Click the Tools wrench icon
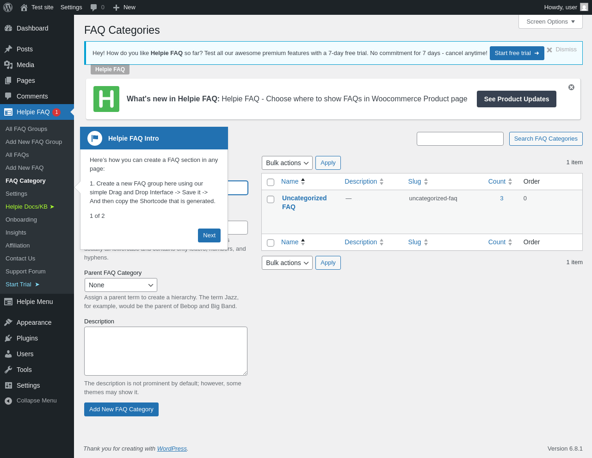Screen dimensions: 592x458 pyautogui.click(x=8, y=370)
